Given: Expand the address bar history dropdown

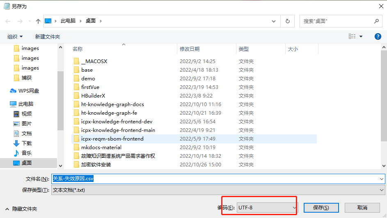Looking at the screenshot, I should tap(274, 21).
